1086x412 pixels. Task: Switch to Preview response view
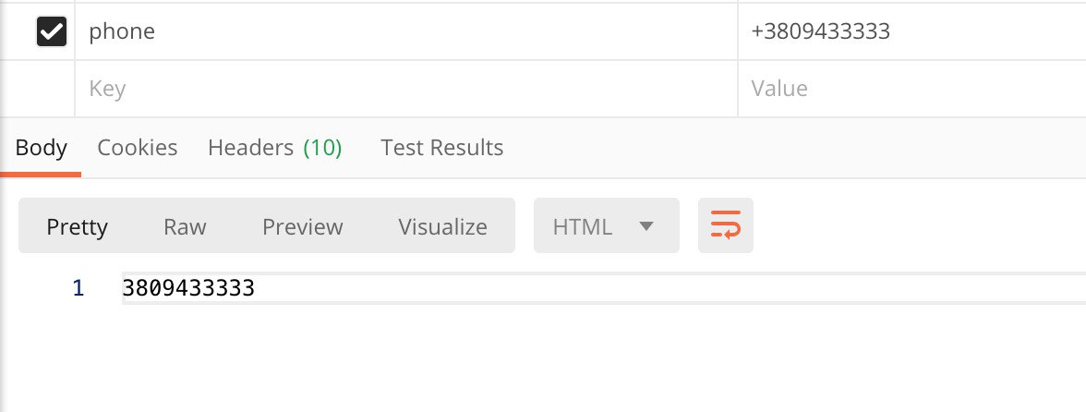point(303,226)
